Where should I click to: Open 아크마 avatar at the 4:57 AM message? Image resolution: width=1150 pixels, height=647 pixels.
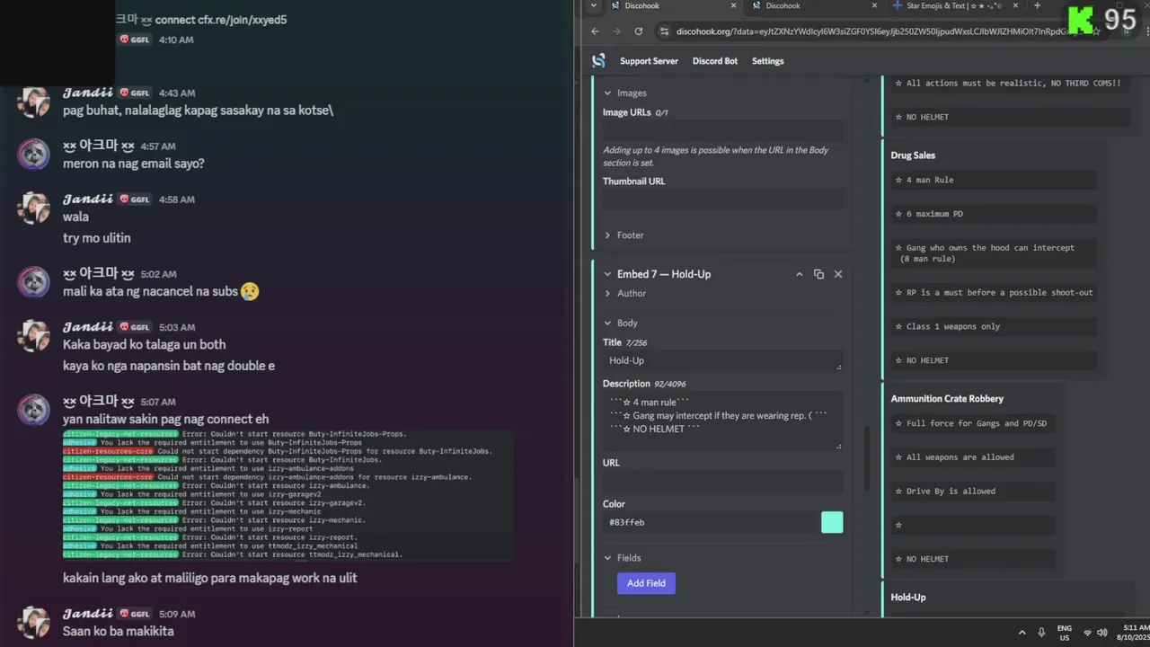pos(34,155)
